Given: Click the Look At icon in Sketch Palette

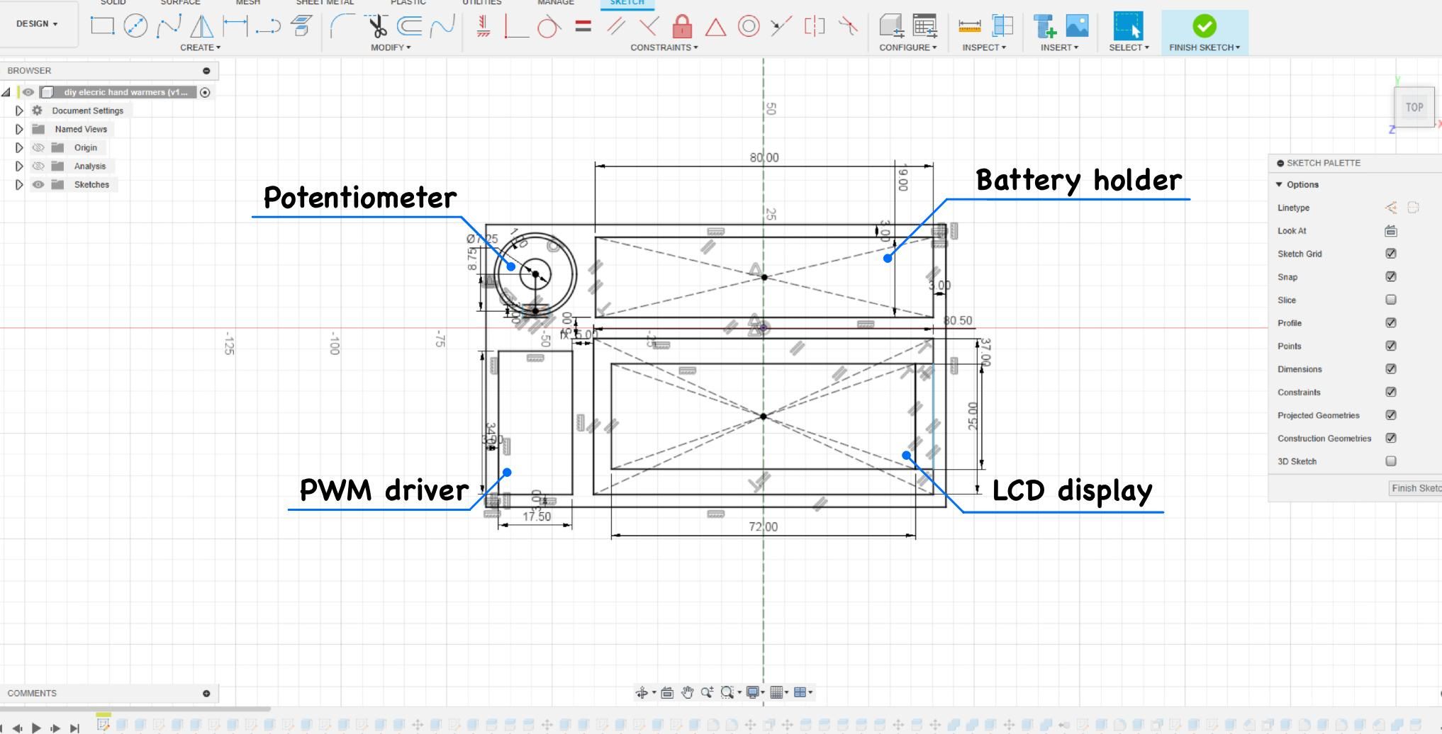Looking at the screenshot, I should [x=1391, y=230].
